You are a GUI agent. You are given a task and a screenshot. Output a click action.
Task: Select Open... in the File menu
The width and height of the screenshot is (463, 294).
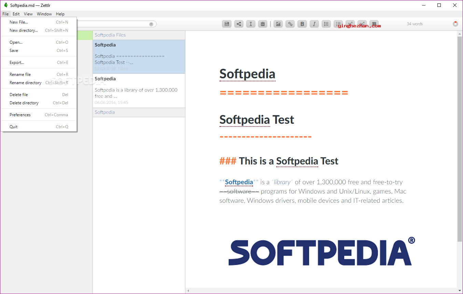pos(39,42)
